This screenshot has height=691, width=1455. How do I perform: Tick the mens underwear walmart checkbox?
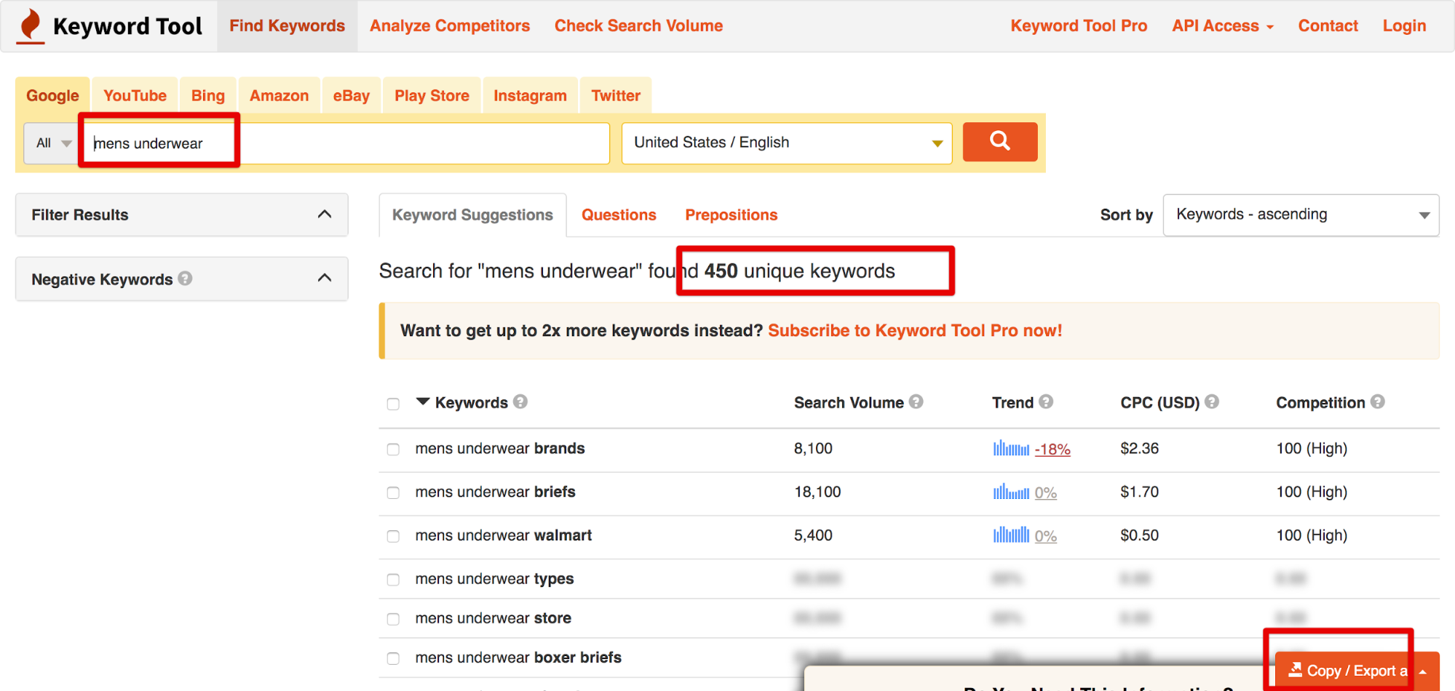pyautogui.click(x=393, y=536)
